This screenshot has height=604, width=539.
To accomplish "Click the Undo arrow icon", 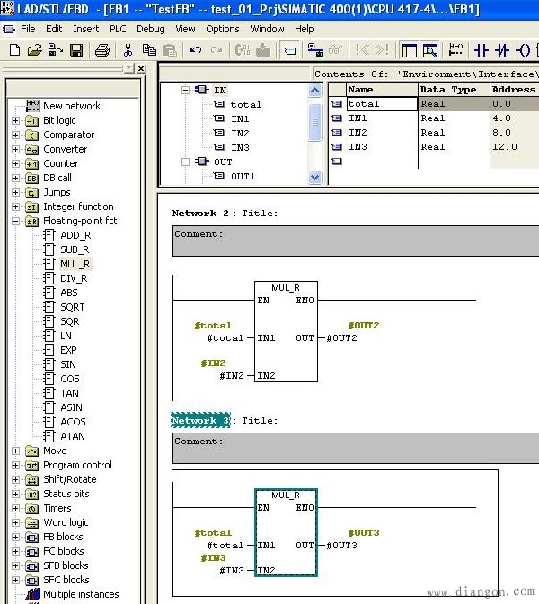I will [196, 50].
